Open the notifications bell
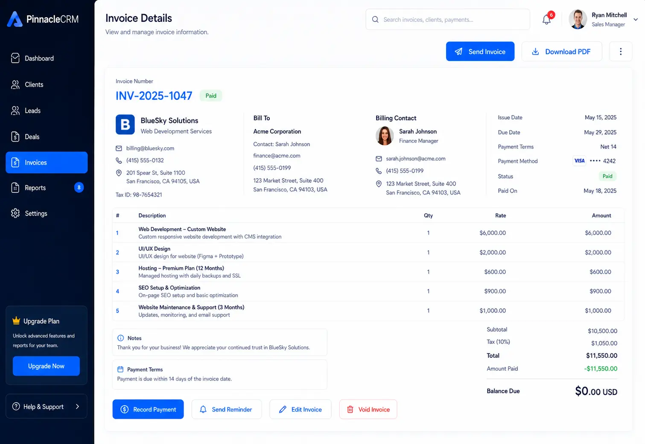 pyautogui.click(x=546, y=19)
